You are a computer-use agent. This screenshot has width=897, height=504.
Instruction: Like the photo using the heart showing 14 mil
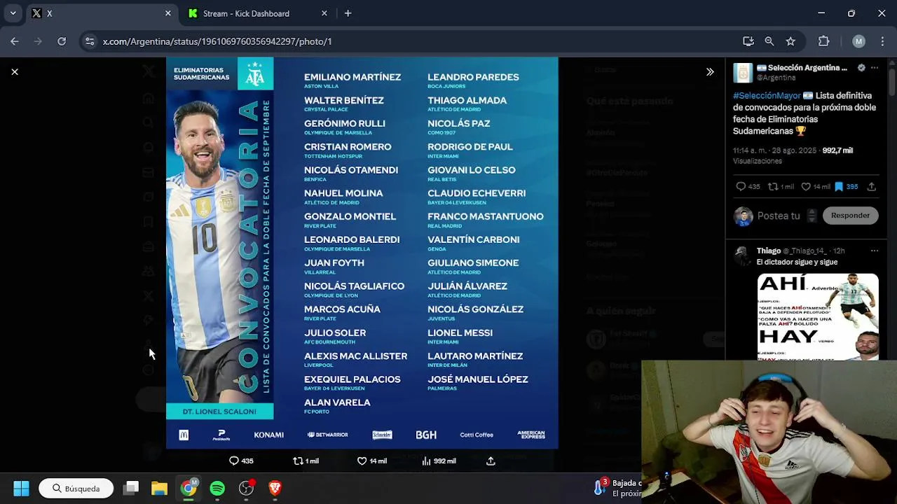362,461
